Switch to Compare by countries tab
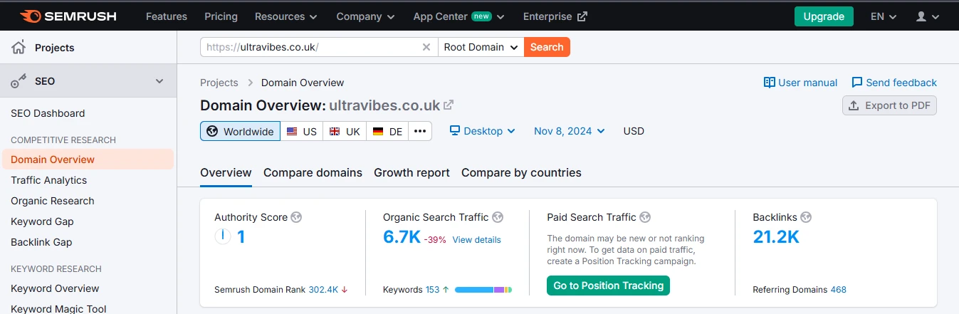959x314 pixels. coord(521,172)
